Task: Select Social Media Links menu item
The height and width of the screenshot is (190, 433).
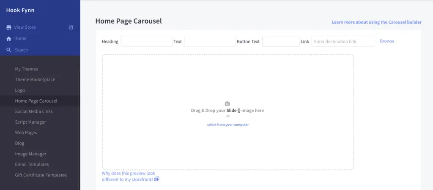Action: (34, 111)
